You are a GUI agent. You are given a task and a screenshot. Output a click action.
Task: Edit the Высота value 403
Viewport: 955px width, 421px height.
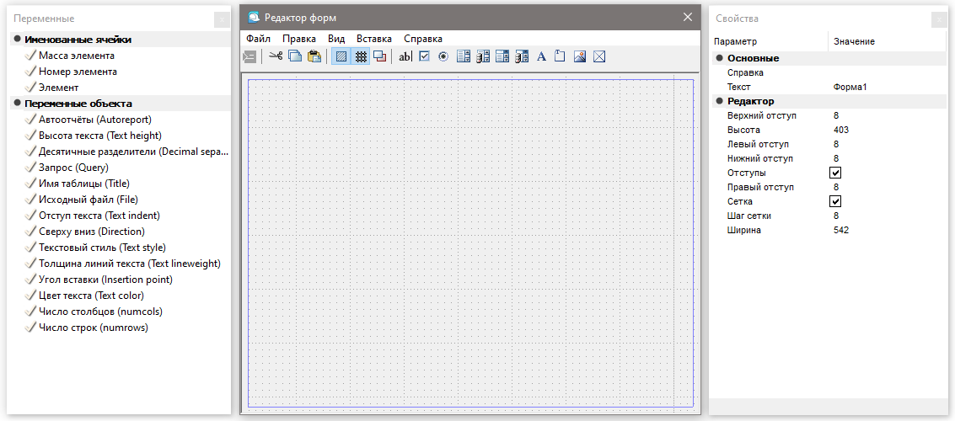click(840, 130)
